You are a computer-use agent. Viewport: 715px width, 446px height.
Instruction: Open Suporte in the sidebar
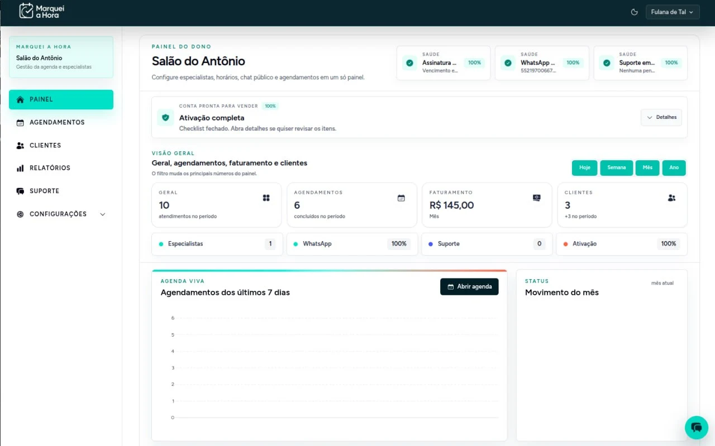(61, 191)
